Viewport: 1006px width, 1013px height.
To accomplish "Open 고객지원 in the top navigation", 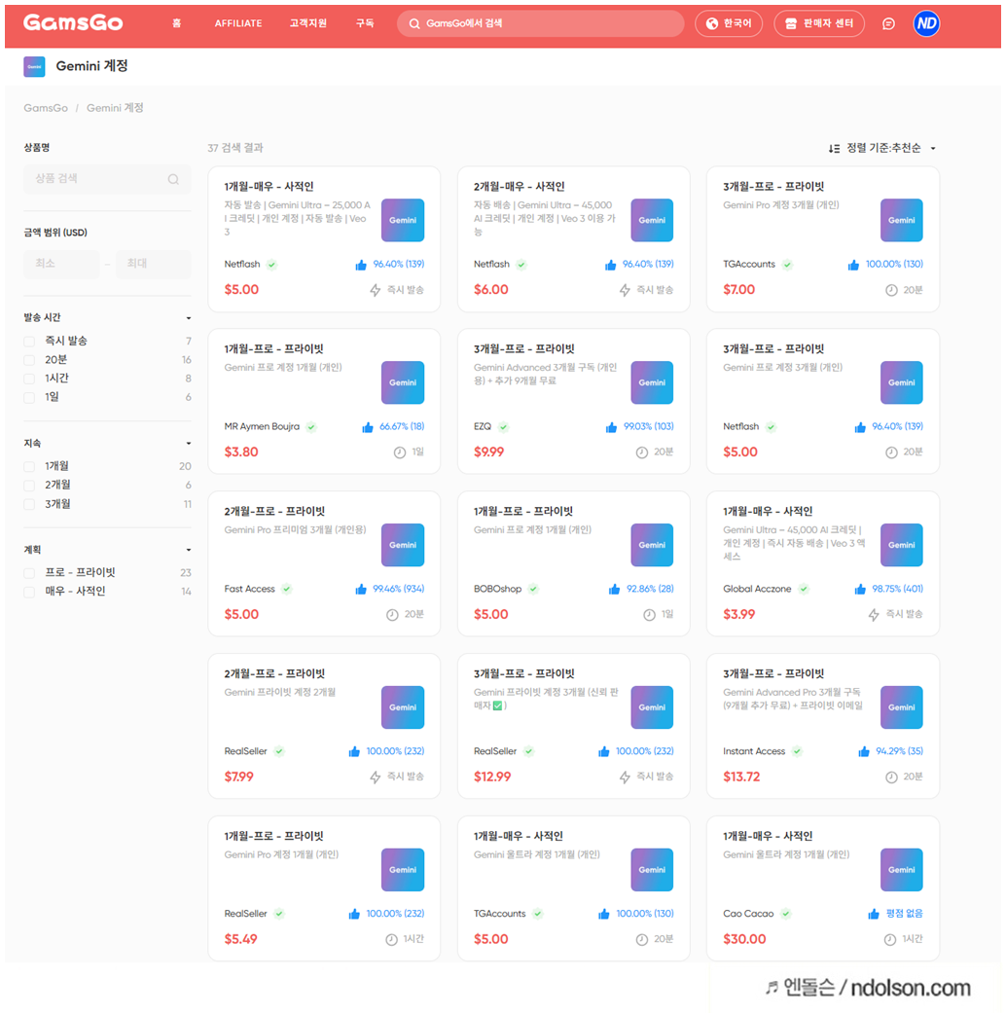I will tap(308, 23).
